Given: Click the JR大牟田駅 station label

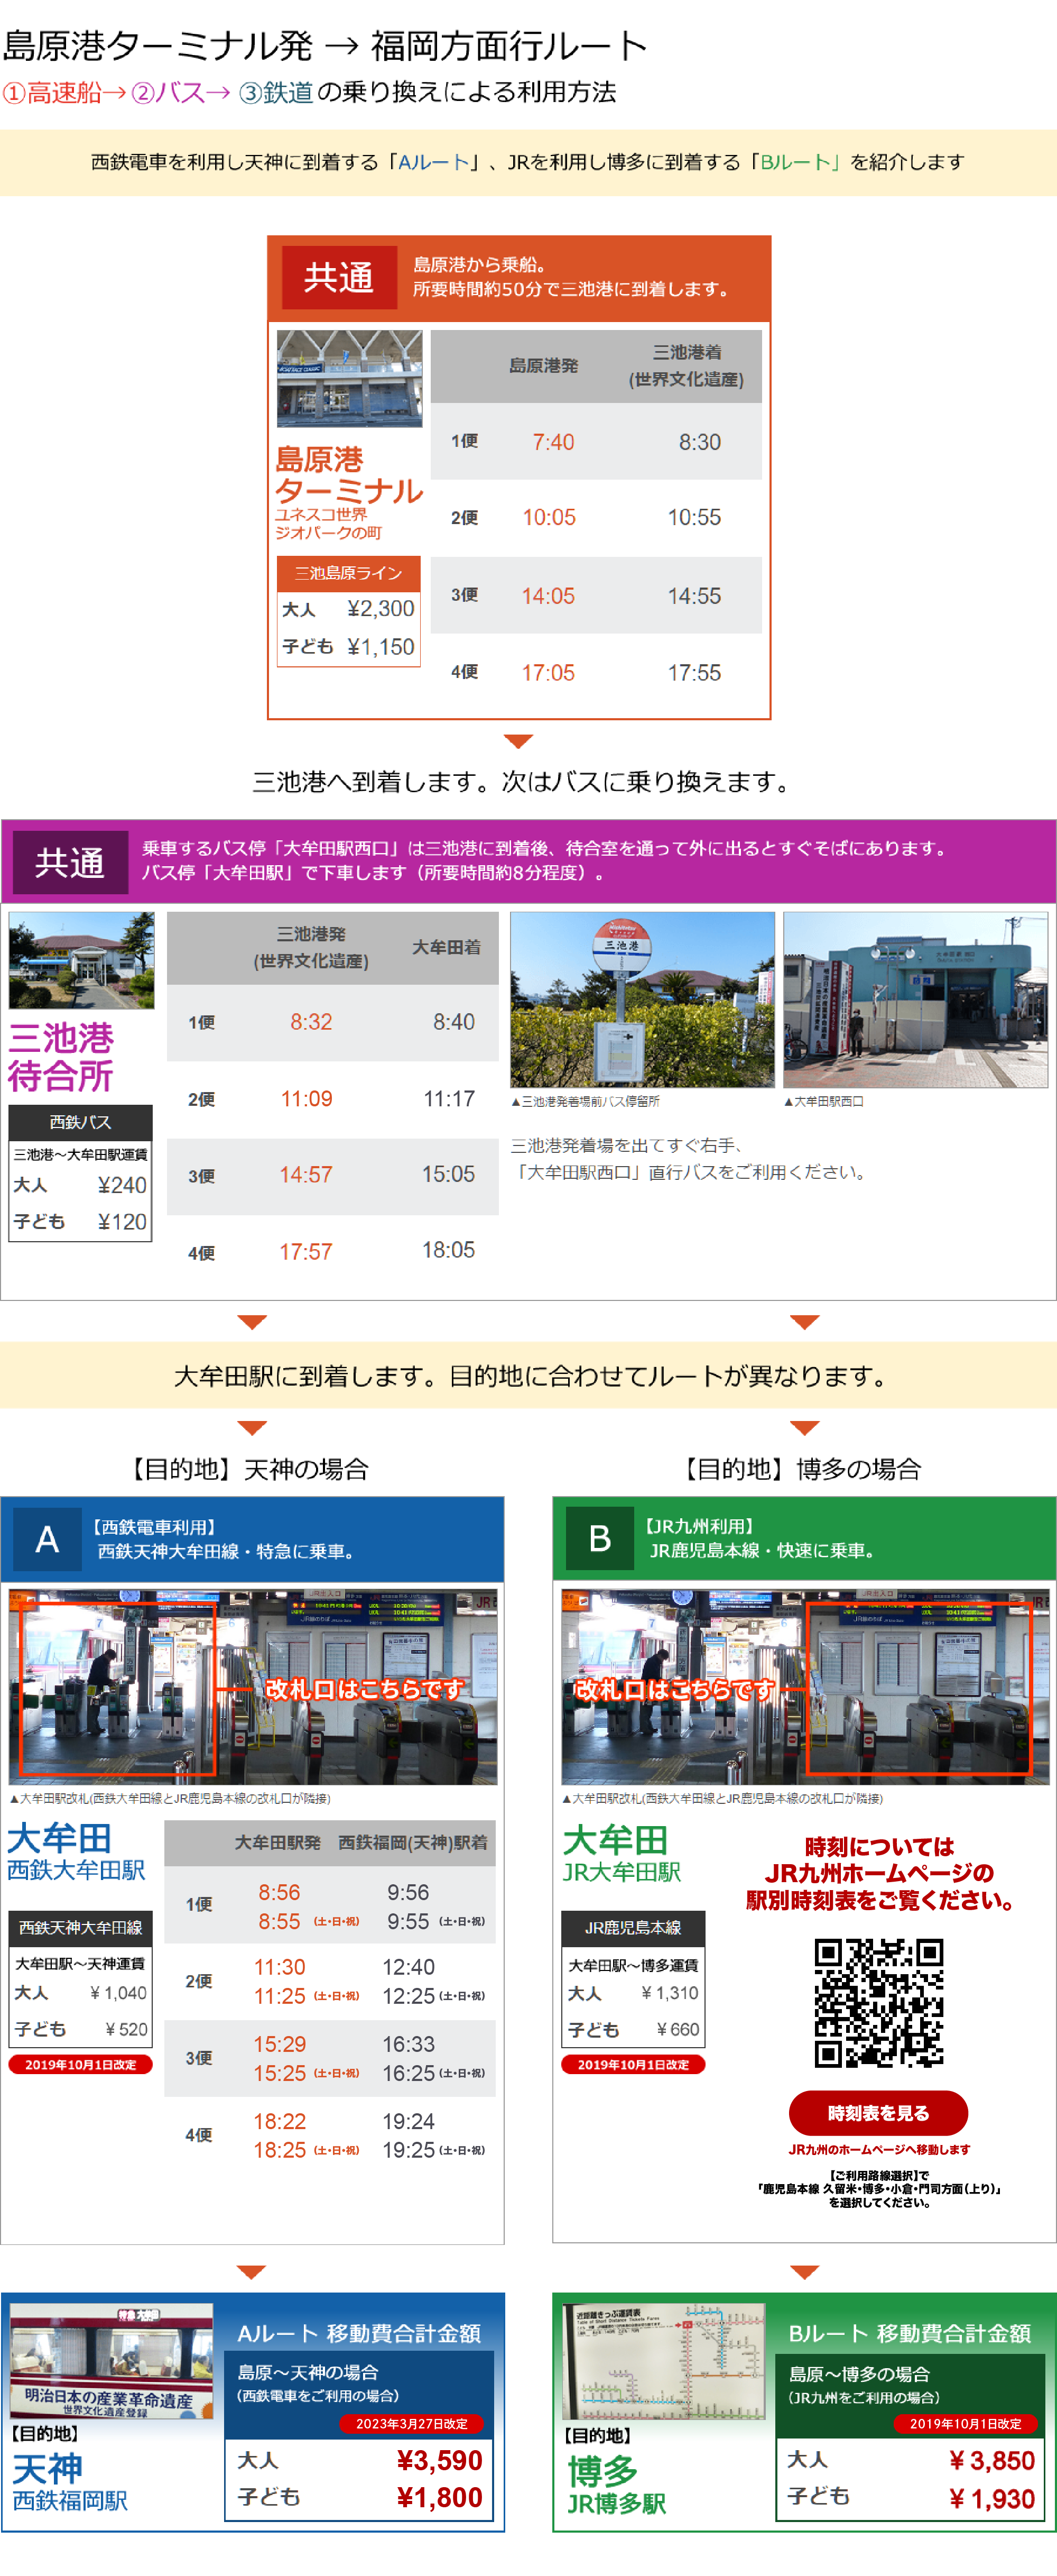Looking at the screenshot, I should click(x=620, y=1872).
